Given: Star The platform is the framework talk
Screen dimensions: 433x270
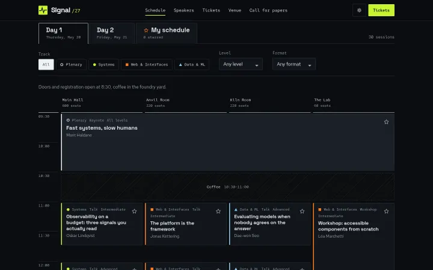Looking at the screenshot, I should point(218,211).
